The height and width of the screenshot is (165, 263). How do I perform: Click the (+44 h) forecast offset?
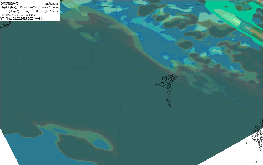[38, 18]
